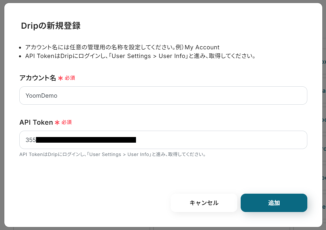Click the アカウント名 field label
The image size is (326, 230).
tap(38, 78)
